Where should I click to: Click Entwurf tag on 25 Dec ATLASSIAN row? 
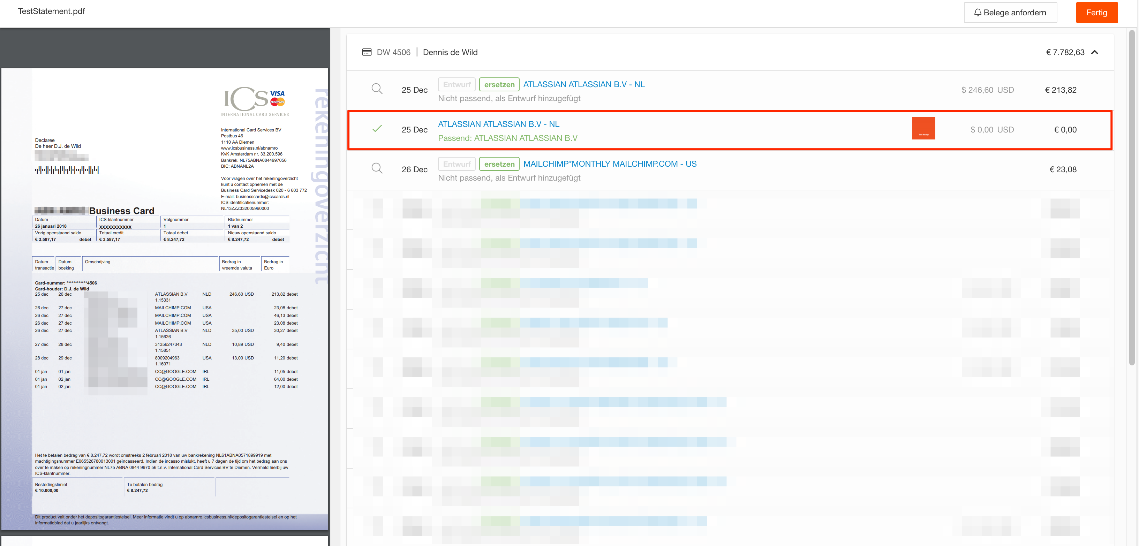click(457, 84)
